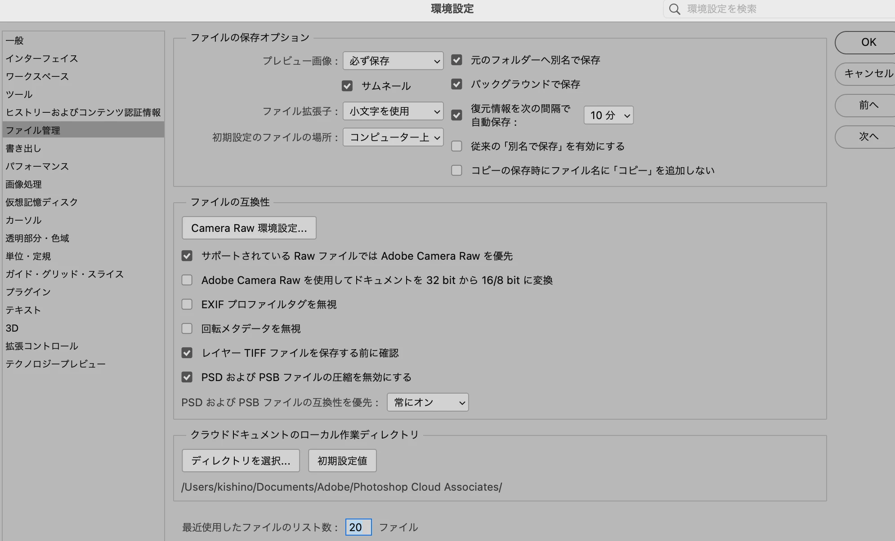
Task: Click the OK button
Action: click(x=868, y=42)
